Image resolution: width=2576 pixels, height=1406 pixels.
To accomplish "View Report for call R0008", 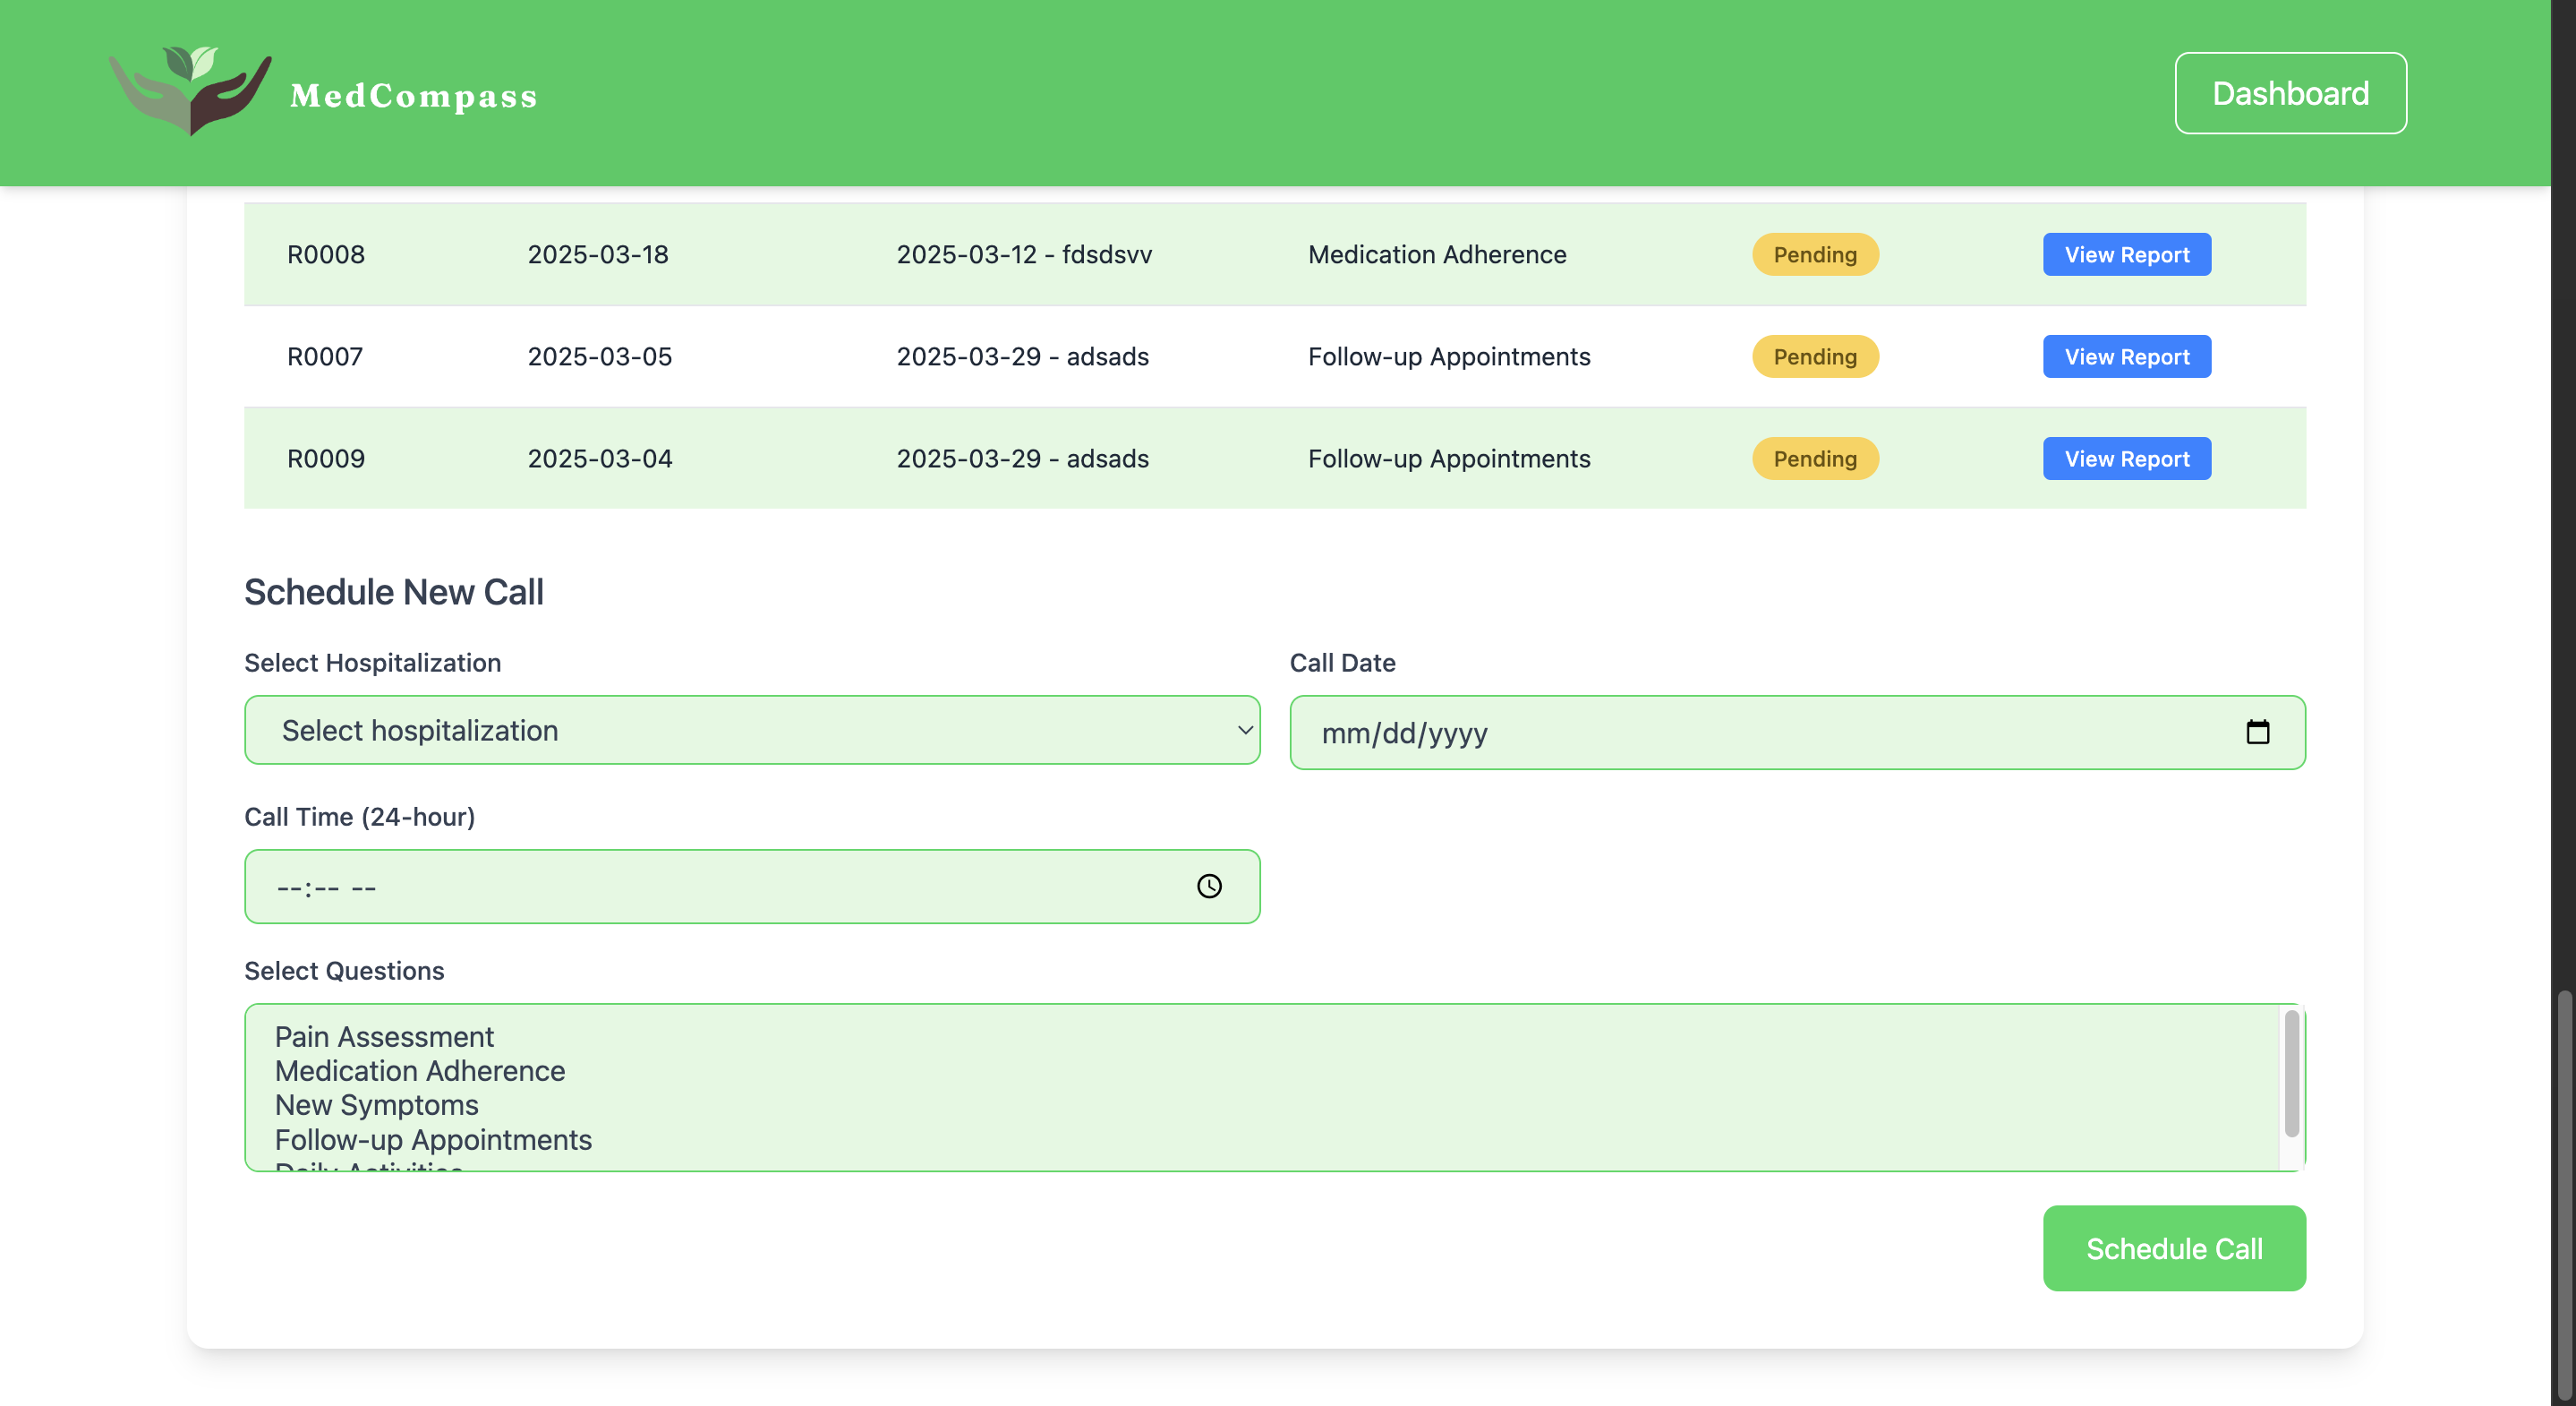I will (2126, 254).
